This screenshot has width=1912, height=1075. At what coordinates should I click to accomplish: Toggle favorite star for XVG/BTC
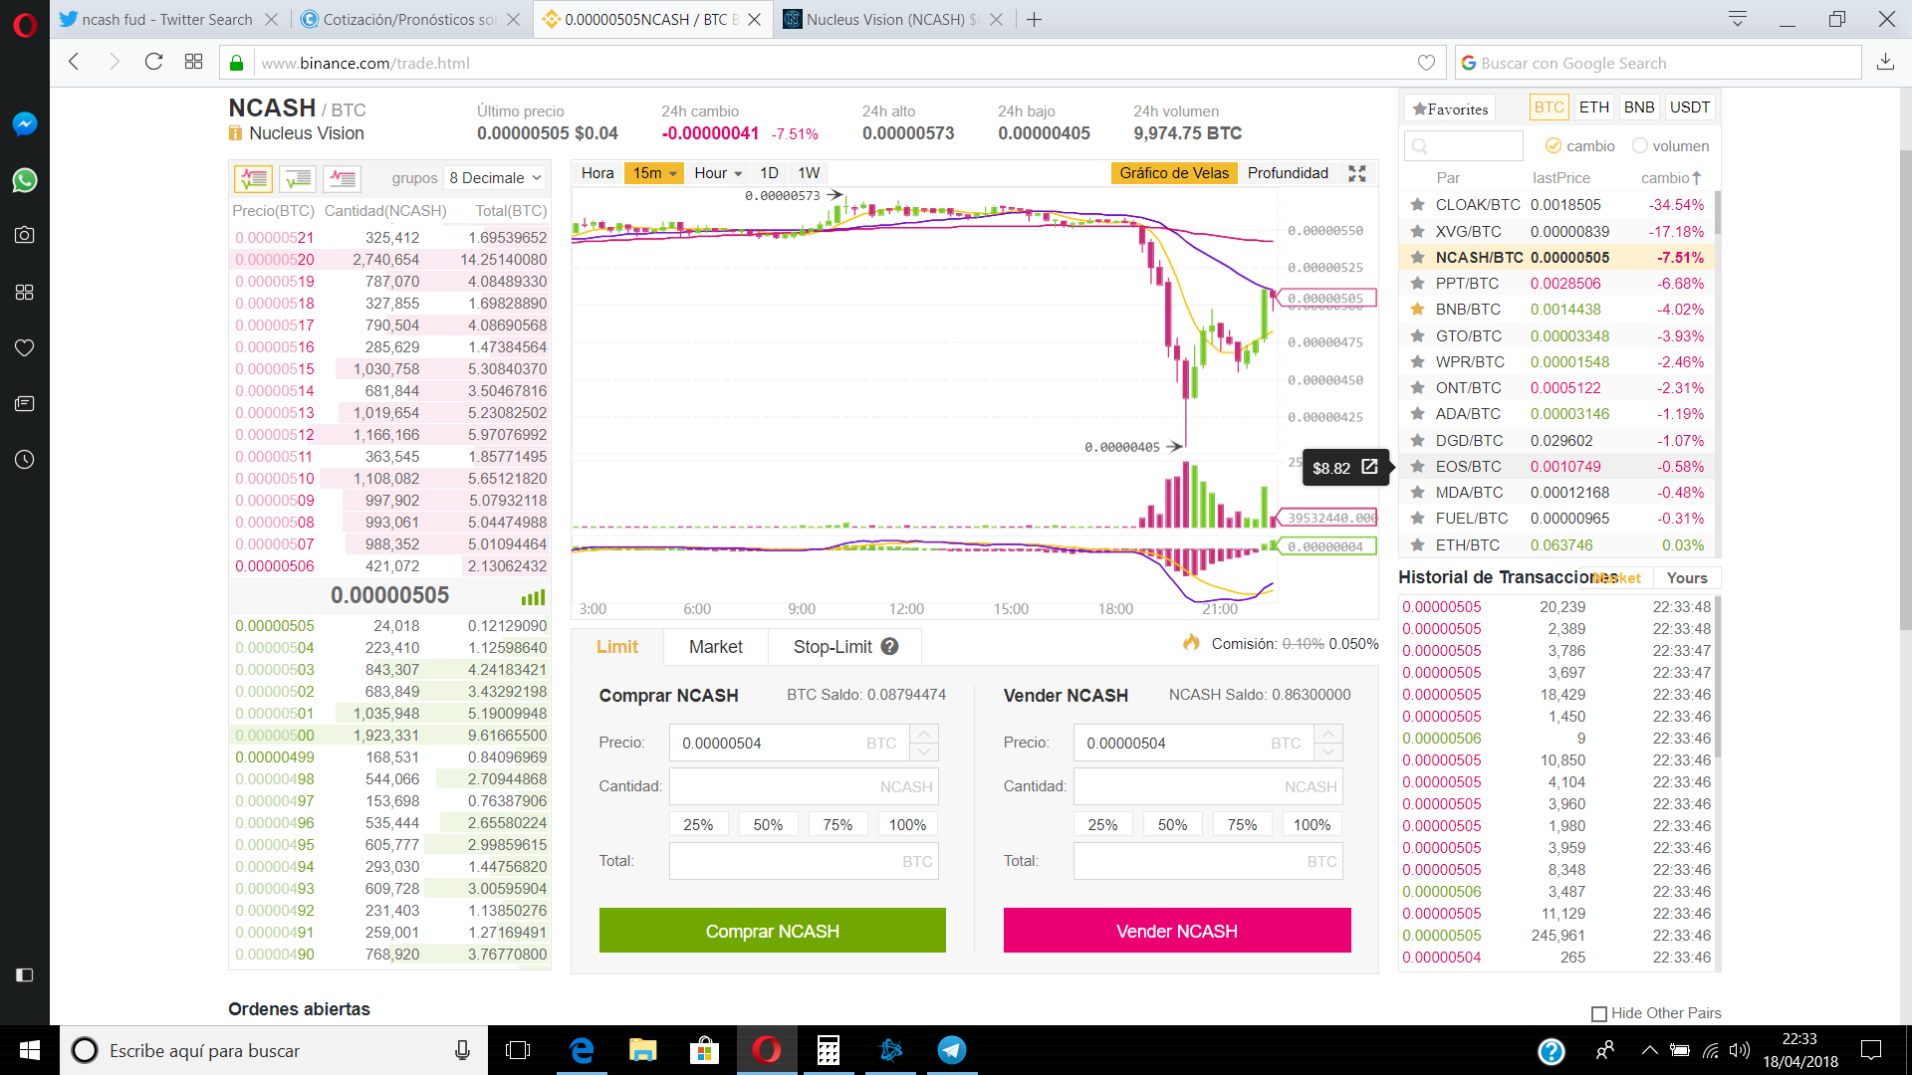click(x=1416, y=231)
